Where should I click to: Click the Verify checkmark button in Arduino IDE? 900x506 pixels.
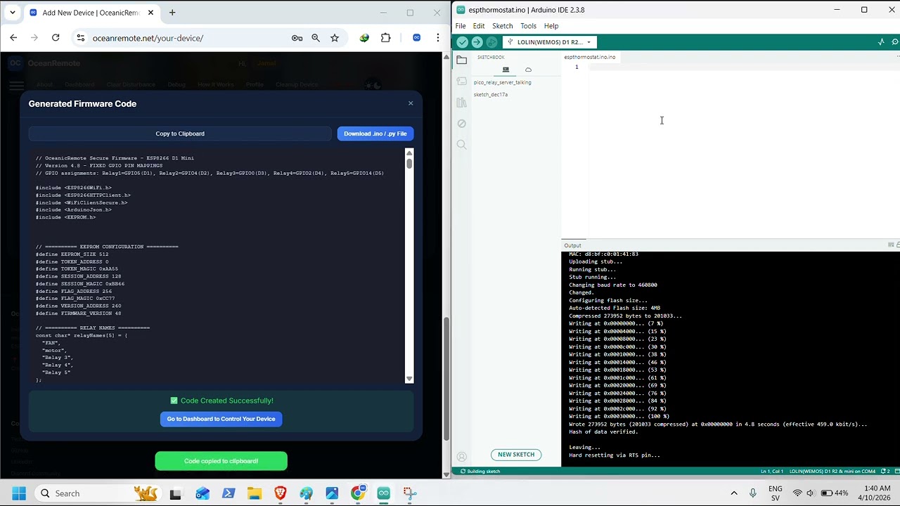(462, 42)
